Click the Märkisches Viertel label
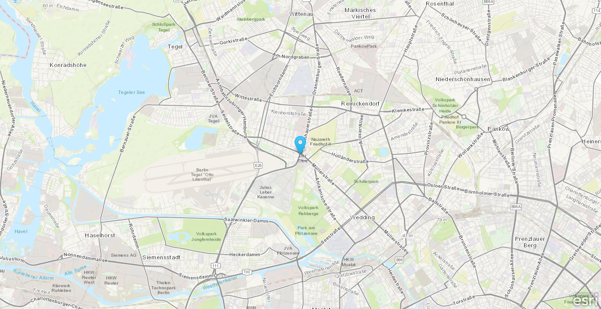 361,13
